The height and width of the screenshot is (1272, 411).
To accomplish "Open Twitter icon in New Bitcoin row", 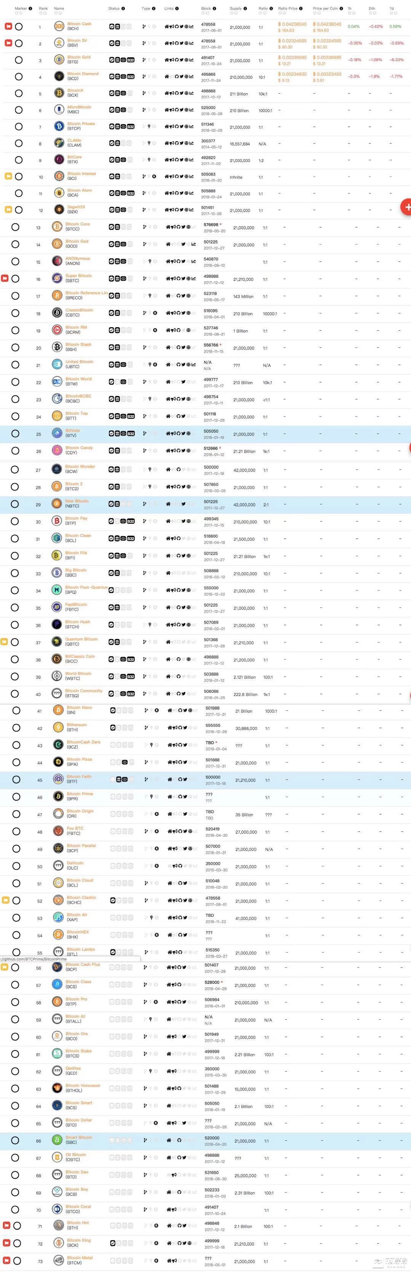I will [x=183, y=504].
